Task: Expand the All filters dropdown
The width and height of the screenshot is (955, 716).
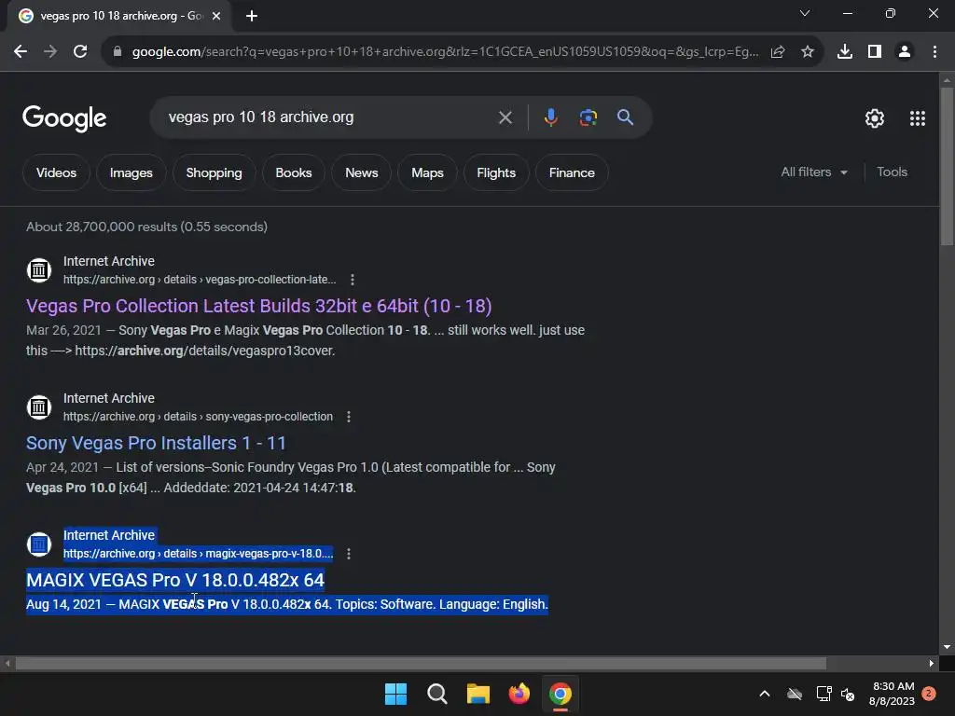Action: 813,172
